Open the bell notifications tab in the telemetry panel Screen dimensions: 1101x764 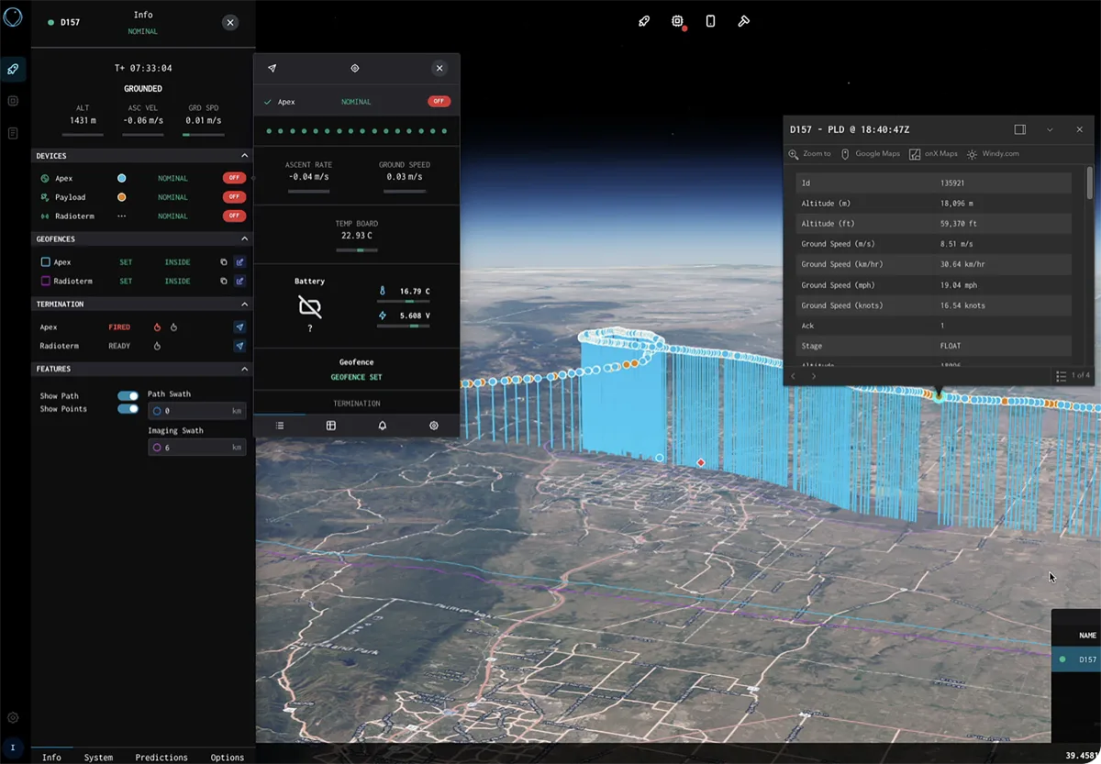click(x=382, y=426)
